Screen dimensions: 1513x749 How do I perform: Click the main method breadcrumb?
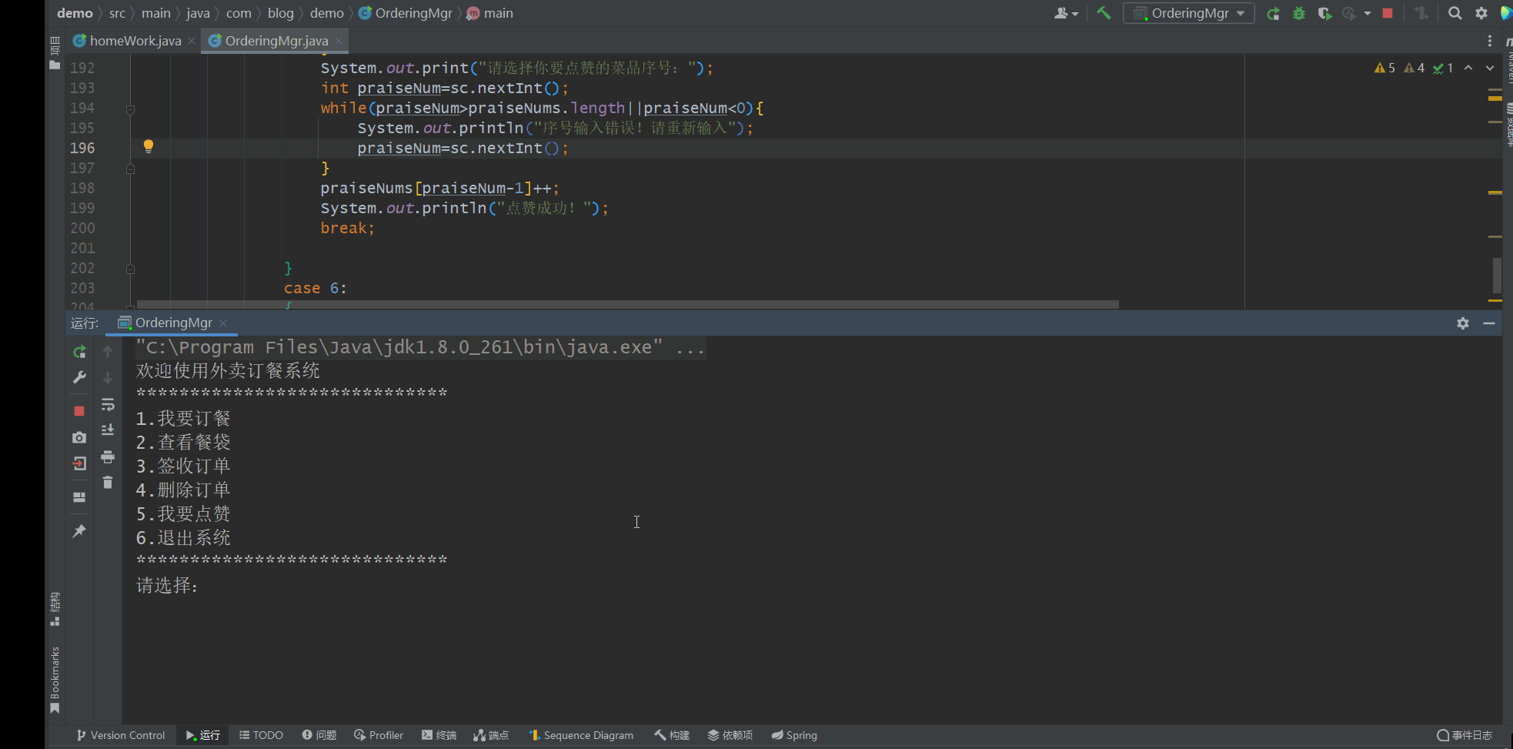(490, 13)
